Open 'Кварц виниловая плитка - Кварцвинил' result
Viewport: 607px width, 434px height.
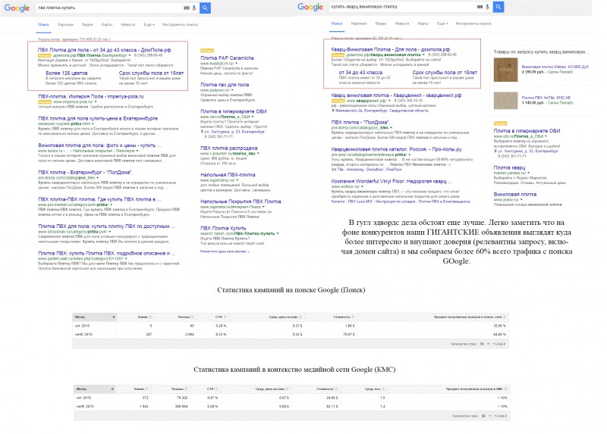[x=396, y=95]
